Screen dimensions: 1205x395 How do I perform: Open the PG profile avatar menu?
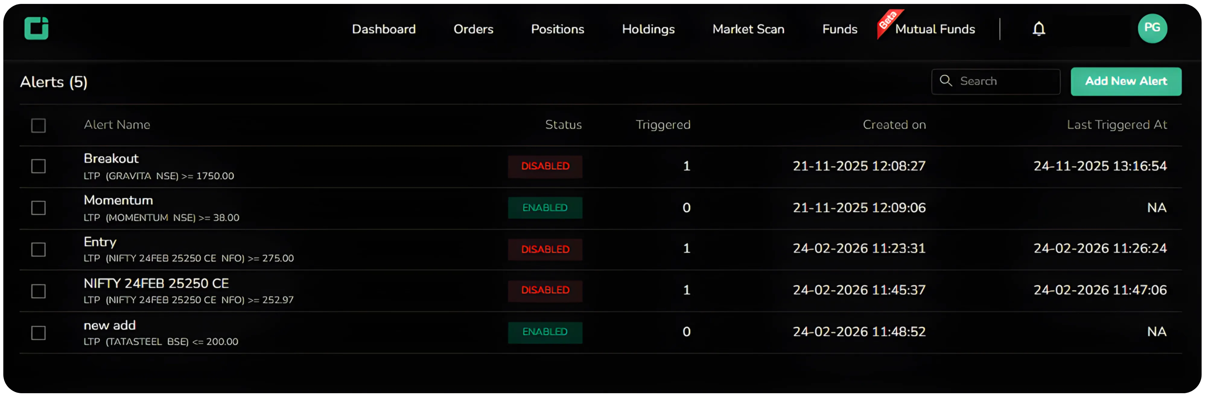pos(1153,29)
